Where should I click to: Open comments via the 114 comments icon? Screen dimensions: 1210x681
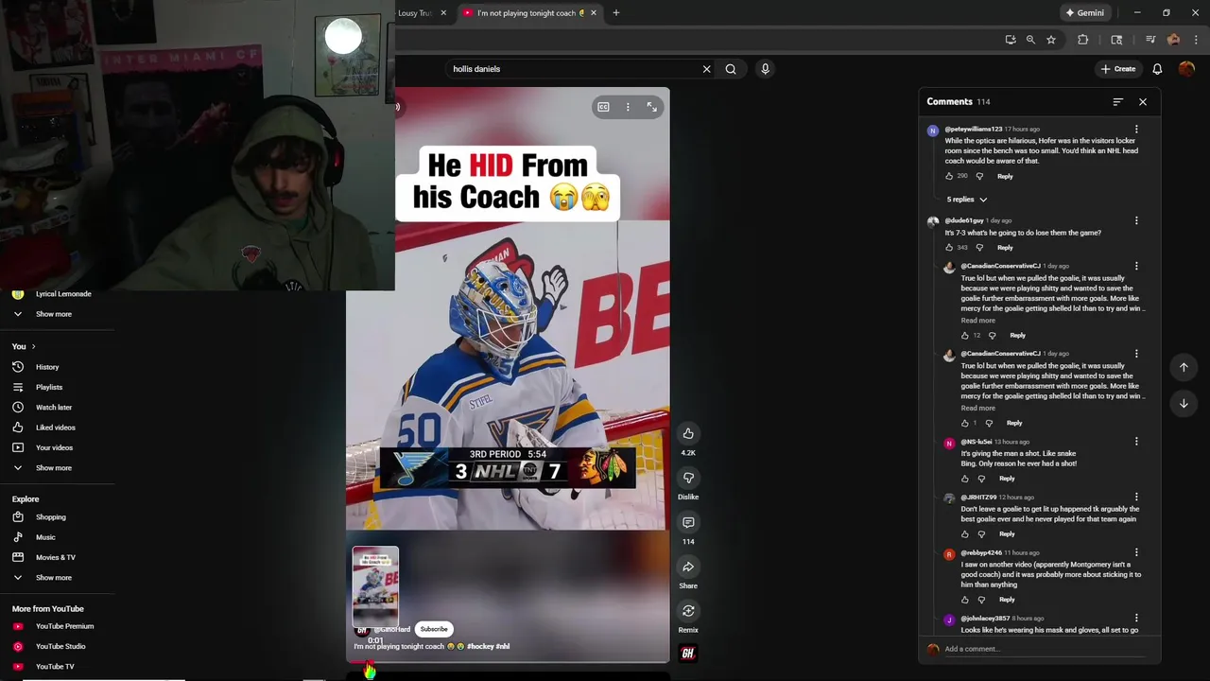pyautogui.click(x=688, y=522)
